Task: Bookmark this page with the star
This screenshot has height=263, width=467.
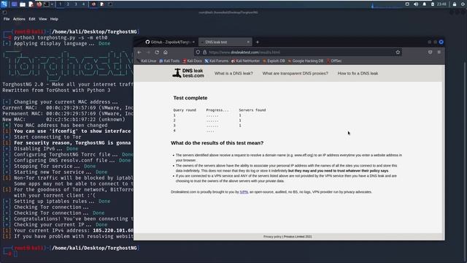Action: 398,52
